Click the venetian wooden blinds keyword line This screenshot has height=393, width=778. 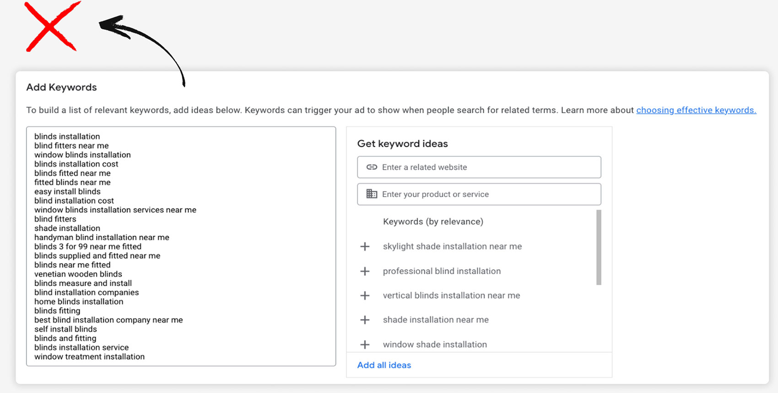pos(78,274)
